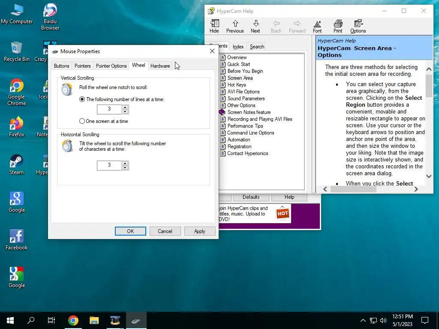
Task: Click the Back arrow in HyperCam Help toolbar
Action: [276, 26]
